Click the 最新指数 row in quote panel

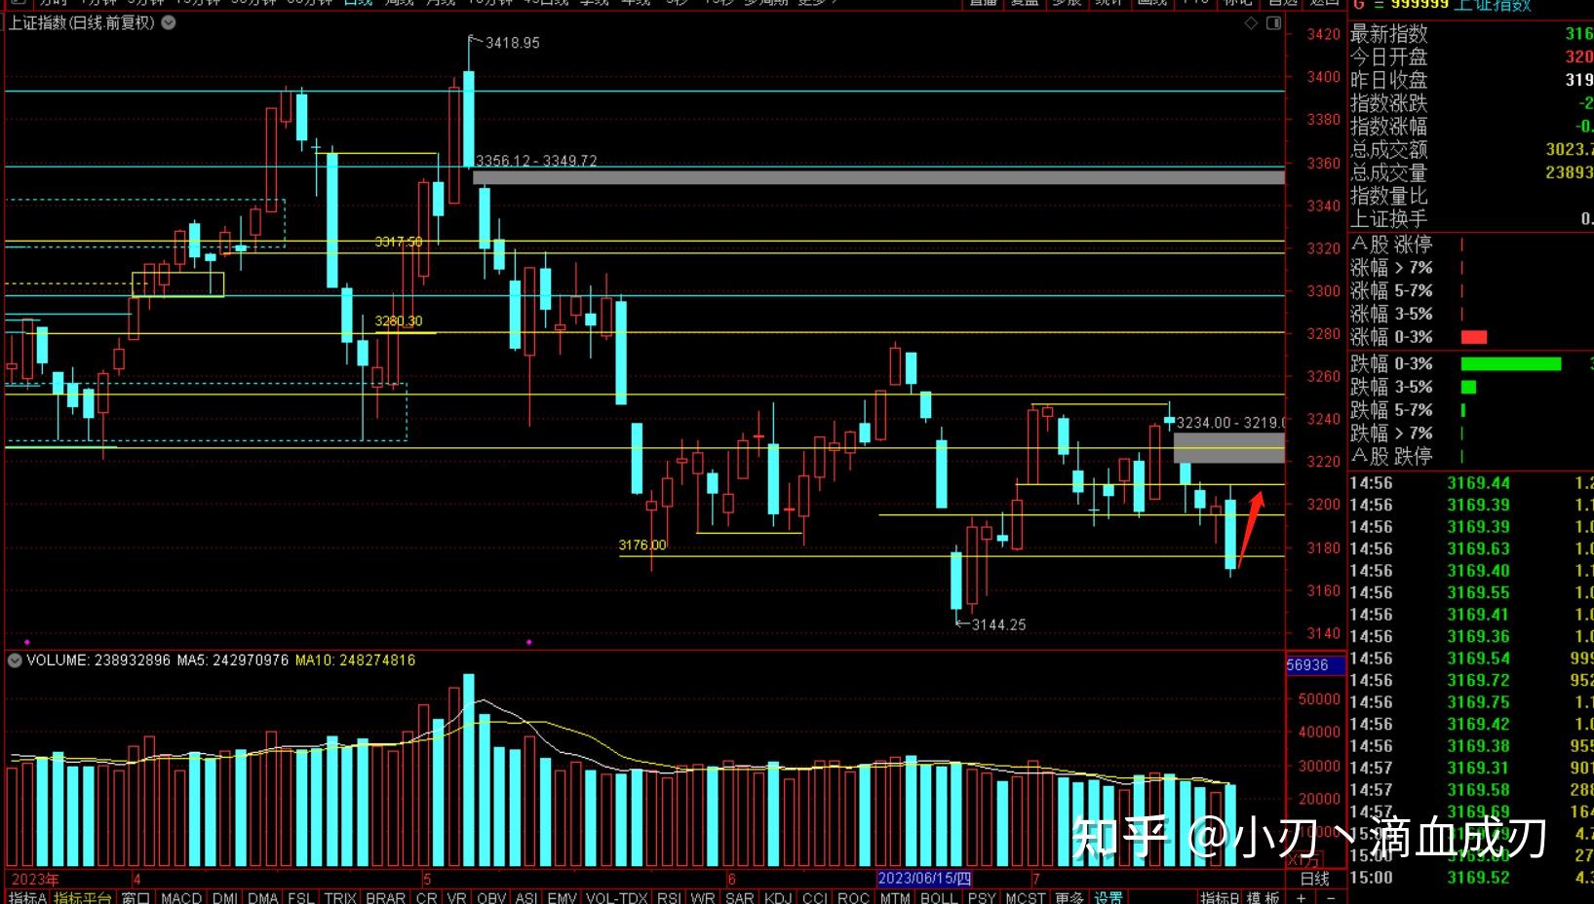coord(1470,33)
